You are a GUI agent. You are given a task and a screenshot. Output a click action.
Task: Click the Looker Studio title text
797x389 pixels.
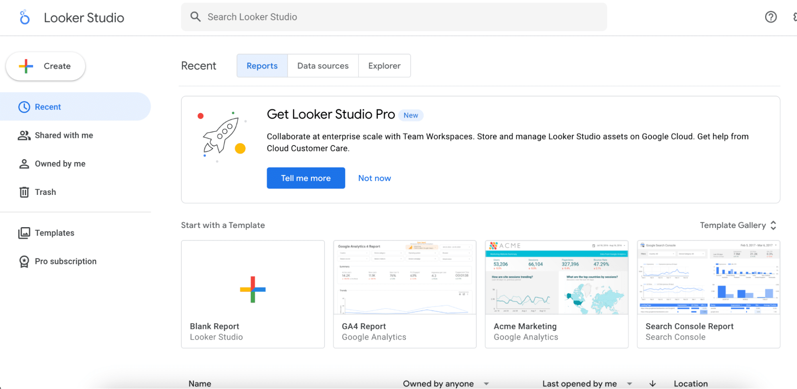point(84,18)
